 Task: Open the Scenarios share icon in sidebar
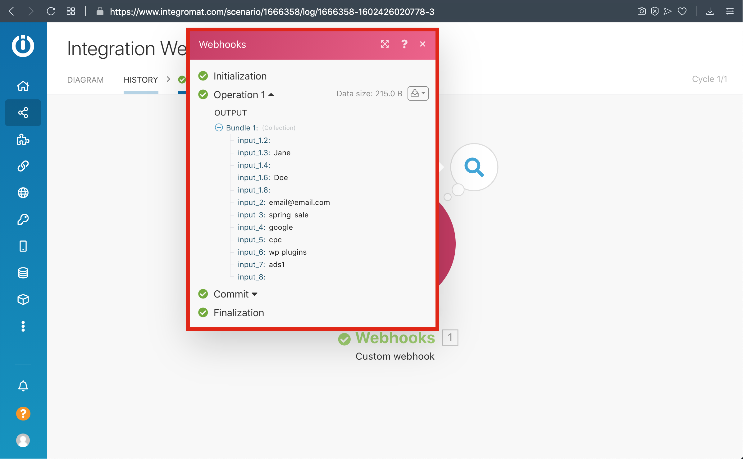[x=23, y=112]
